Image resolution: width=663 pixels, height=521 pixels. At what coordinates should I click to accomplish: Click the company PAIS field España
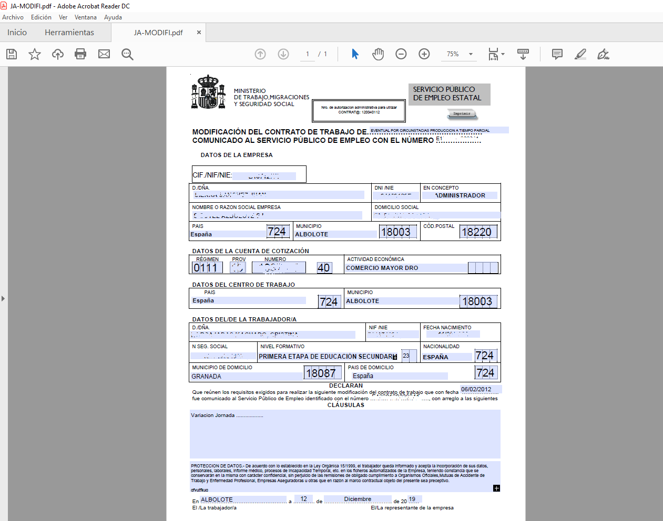228,234
